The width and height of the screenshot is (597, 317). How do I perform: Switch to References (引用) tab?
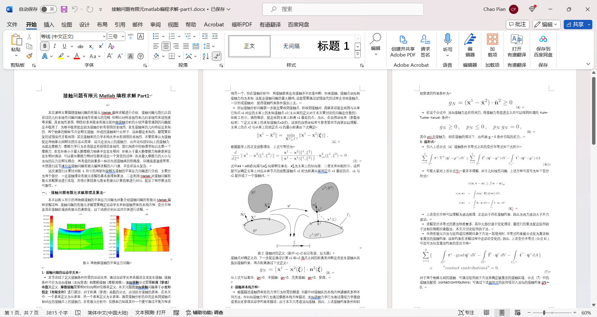(120, 25)
